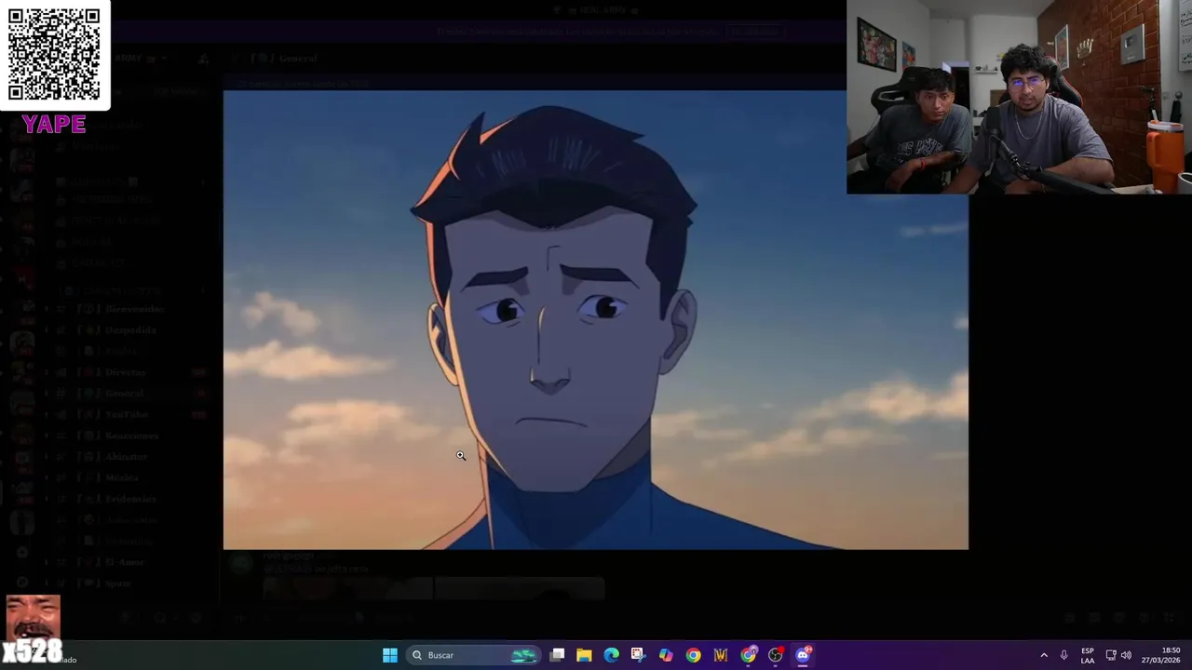Image resolution: width=1192 pixels, height=670 pixels.
Task: Click the microphone tray icon
Action: 1063,655
